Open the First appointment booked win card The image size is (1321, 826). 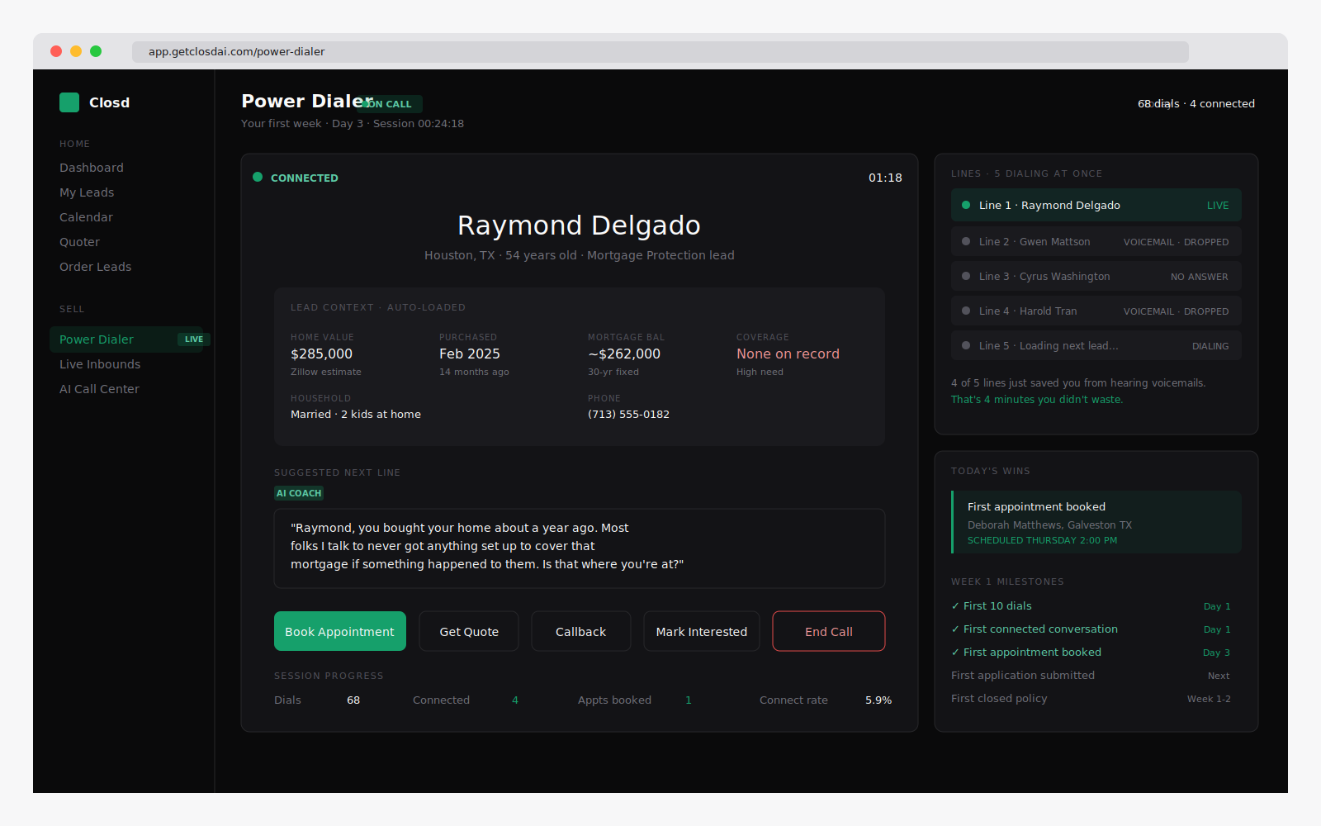click(1096, 523)
